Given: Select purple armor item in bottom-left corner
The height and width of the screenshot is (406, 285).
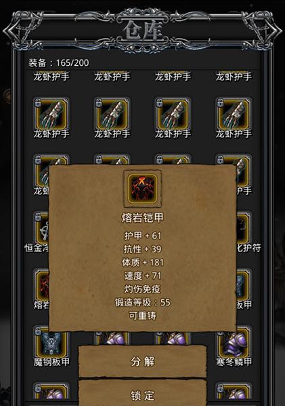Looking at the screenshot, I should (51, 391).
